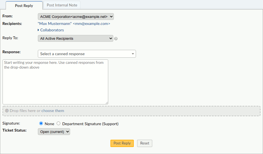Open the canned response selector
This screenshot has height=154, width=263.
pyautogui.click(x=87, y=54)
